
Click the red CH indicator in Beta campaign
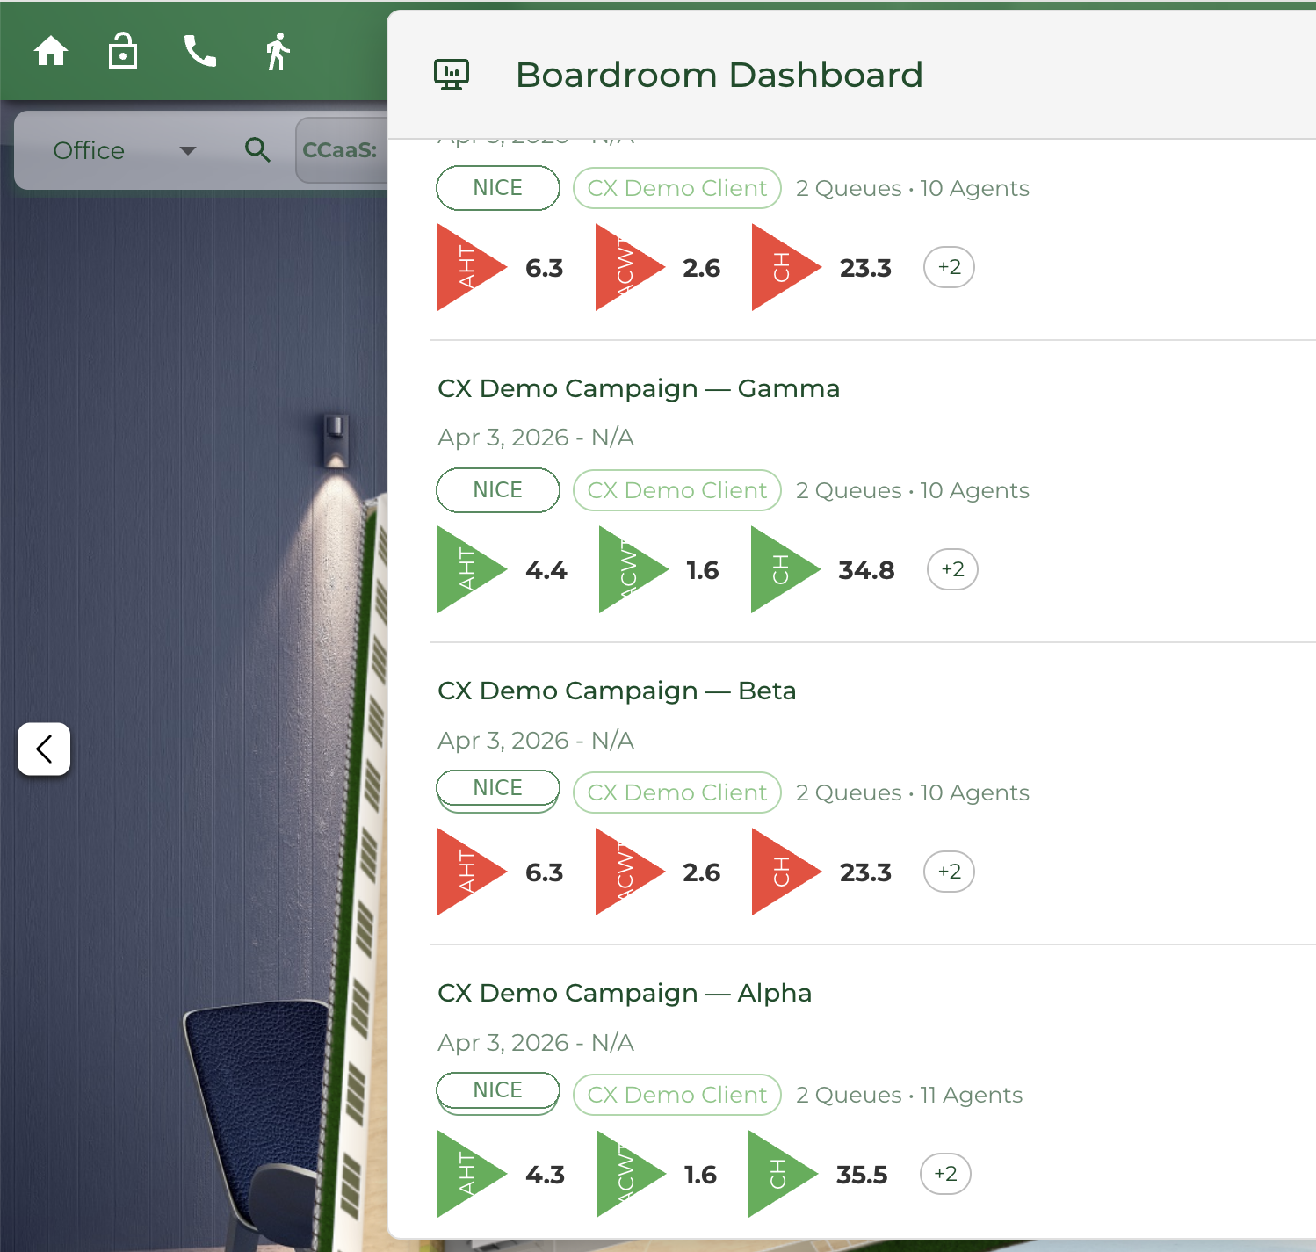pyautogui.click(x=785, y=872)
